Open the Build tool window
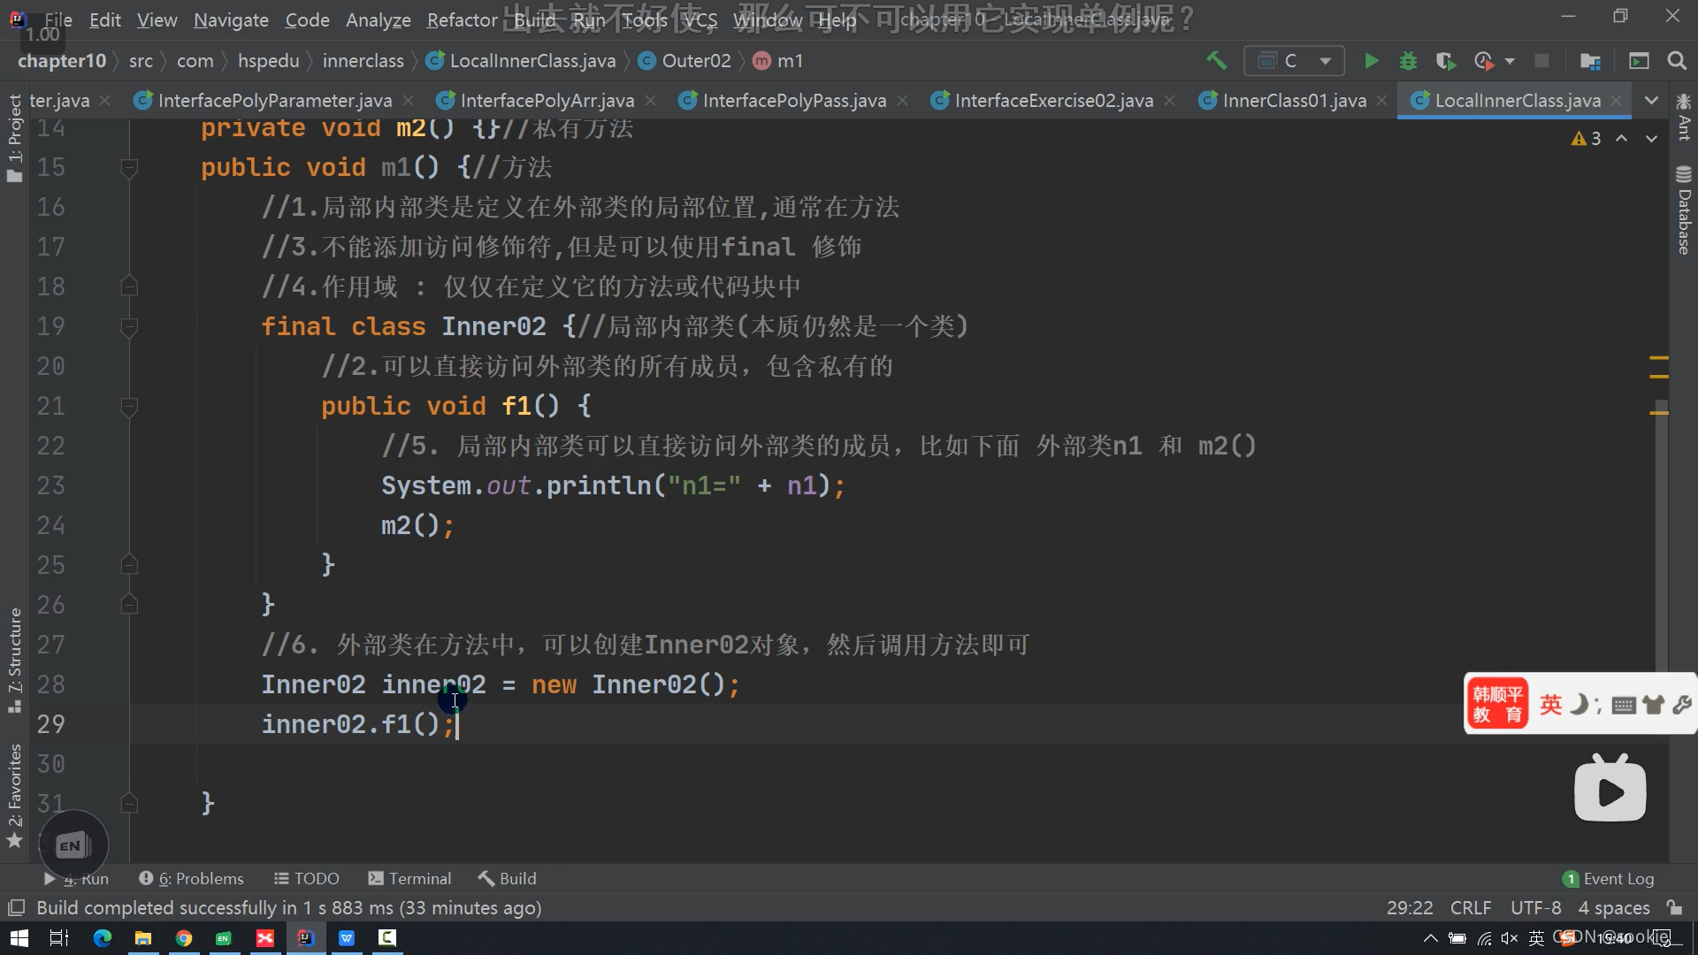Viewport: 1698px width, 955px height. tap(508, 879)
